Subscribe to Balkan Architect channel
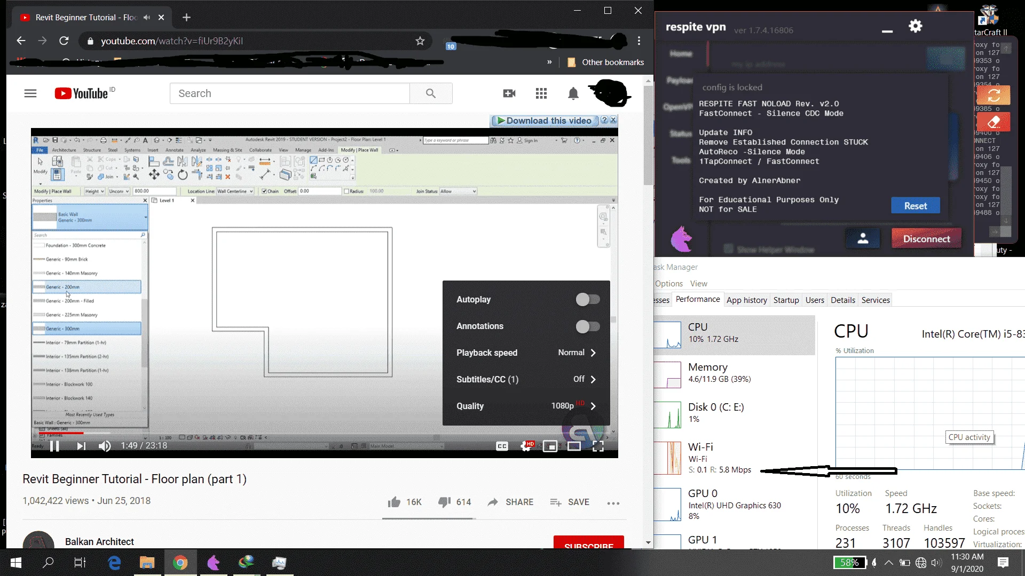Viewport: 1025px width, 576px height. (x=589, y=542)
